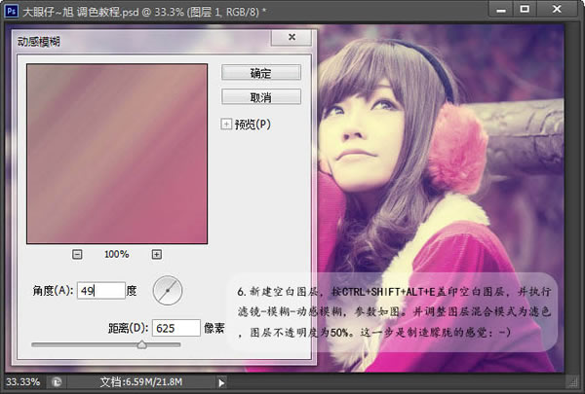Viewport: 585px width, 394px height.
Task: Click the window resize grip in corner
Action: pos(572,381)
